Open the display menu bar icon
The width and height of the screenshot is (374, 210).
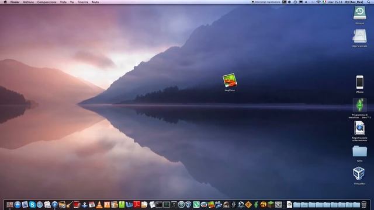click(x=301, y=2)
